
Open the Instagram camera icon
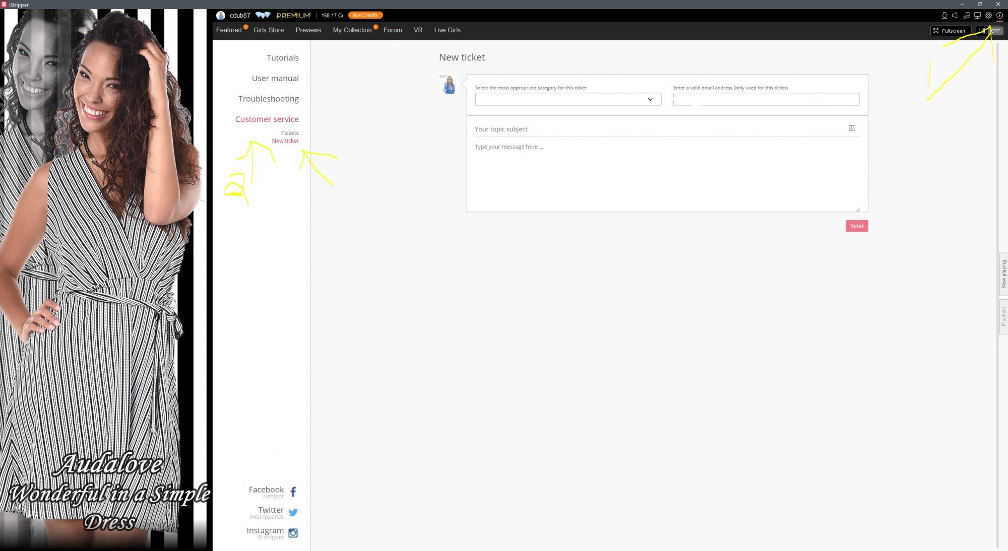293,533
